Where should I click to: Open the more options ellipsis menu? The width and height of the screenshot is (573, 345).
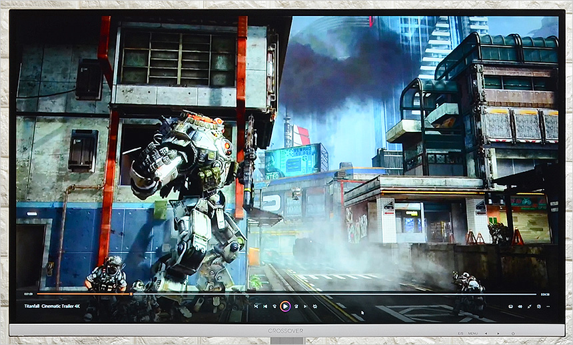click(x=548, y=306)
